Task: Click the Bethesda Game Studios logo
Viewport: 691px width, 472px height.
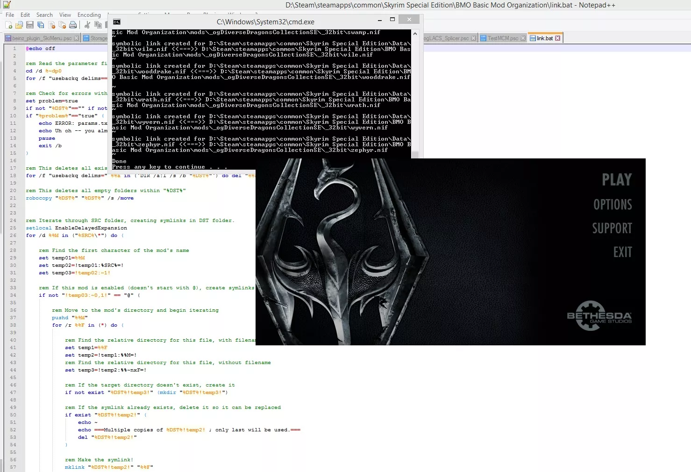Action: coord(599,316)
